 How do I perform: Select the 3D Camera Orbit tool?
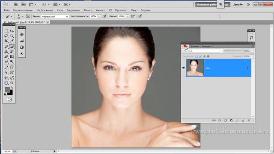(x=12, y=78)
